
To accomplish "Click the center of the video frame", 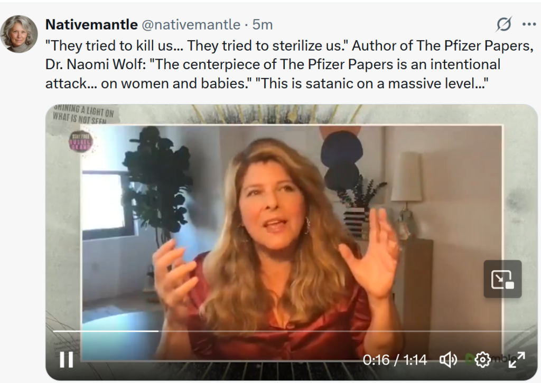I will [292, 242].
